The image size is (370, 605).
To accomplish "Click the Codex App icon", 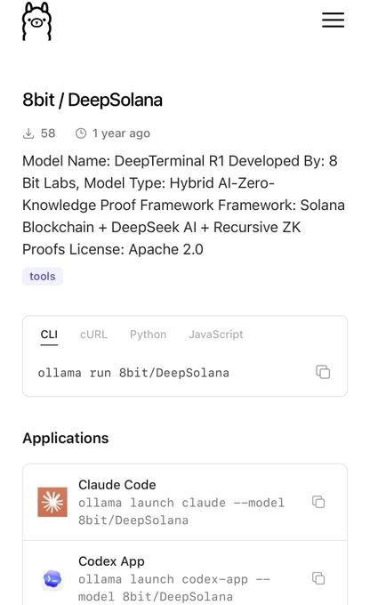I will 52,579.
